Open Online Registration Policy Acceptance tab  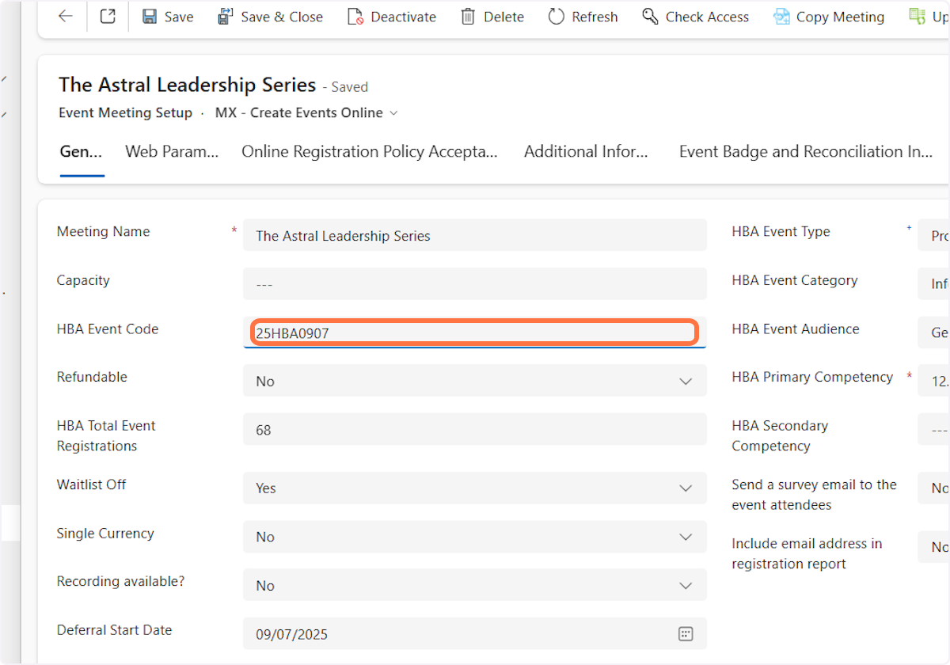tap(370, 152)
